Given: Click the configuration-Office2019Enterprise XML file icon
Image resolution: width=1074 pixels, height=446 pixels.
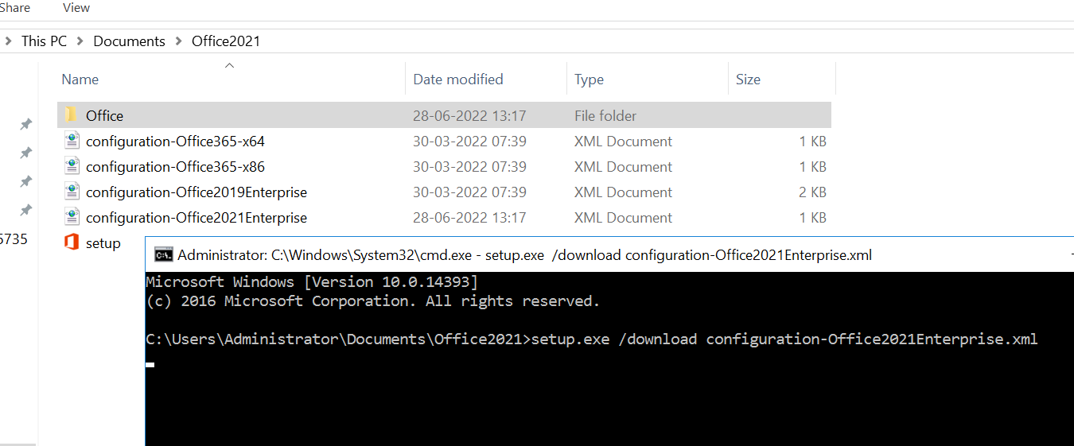Looking at the screenshot, I should pyautogui.click(x=72, y=192).
